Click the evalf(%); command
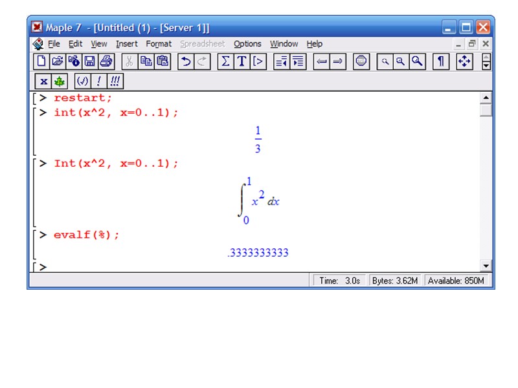 [x=86, y=235]
